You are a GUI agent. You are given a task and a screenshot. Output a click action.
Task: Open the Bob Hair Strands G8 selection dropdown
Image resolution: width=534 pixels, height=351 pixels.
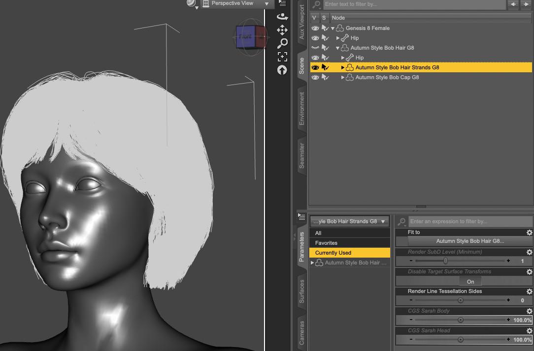[349, 222]
